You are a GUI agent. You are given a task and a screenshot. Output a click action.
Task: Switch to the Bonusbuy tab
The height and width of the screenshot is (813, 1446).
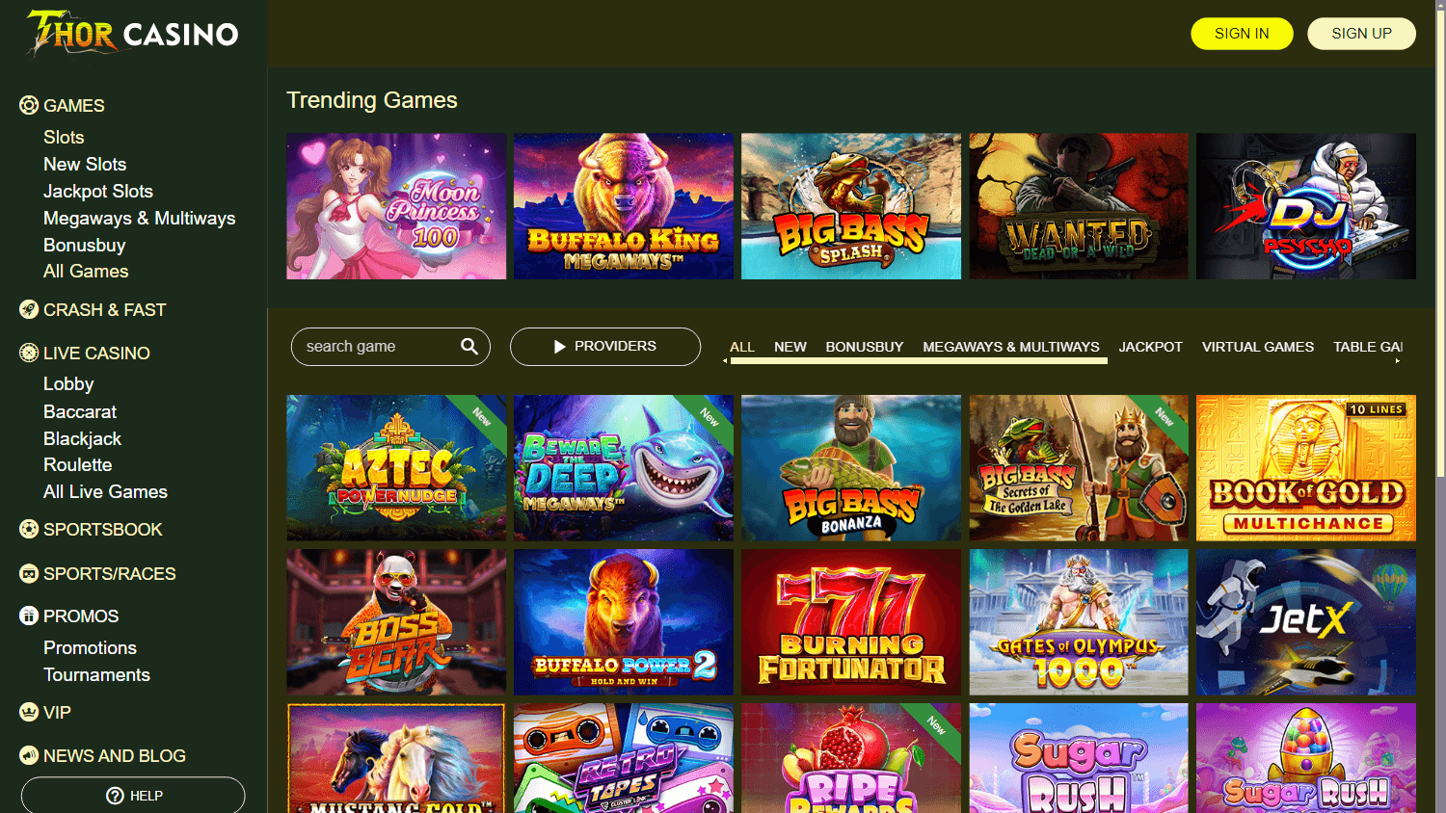tap(865, 347)
